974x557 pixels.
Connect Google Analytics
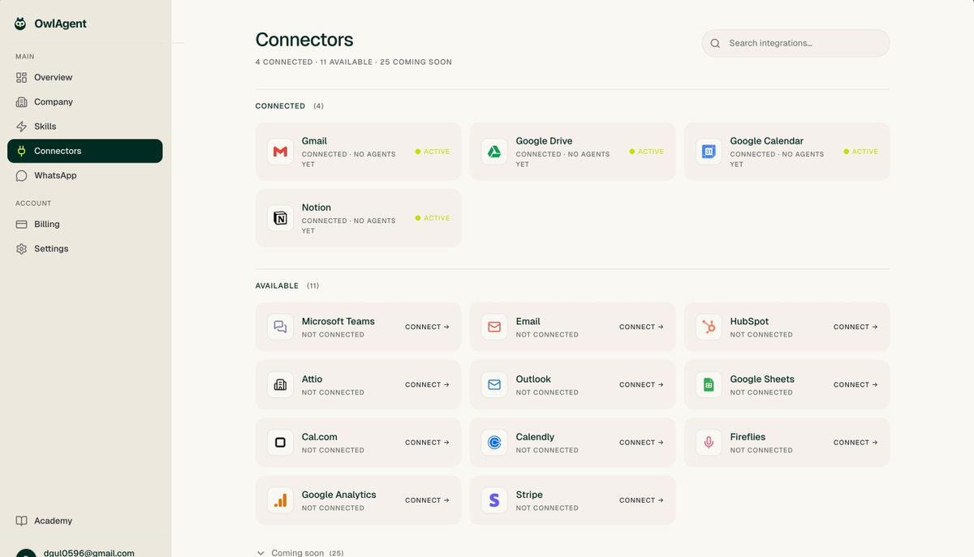click(x=427, y=500)
